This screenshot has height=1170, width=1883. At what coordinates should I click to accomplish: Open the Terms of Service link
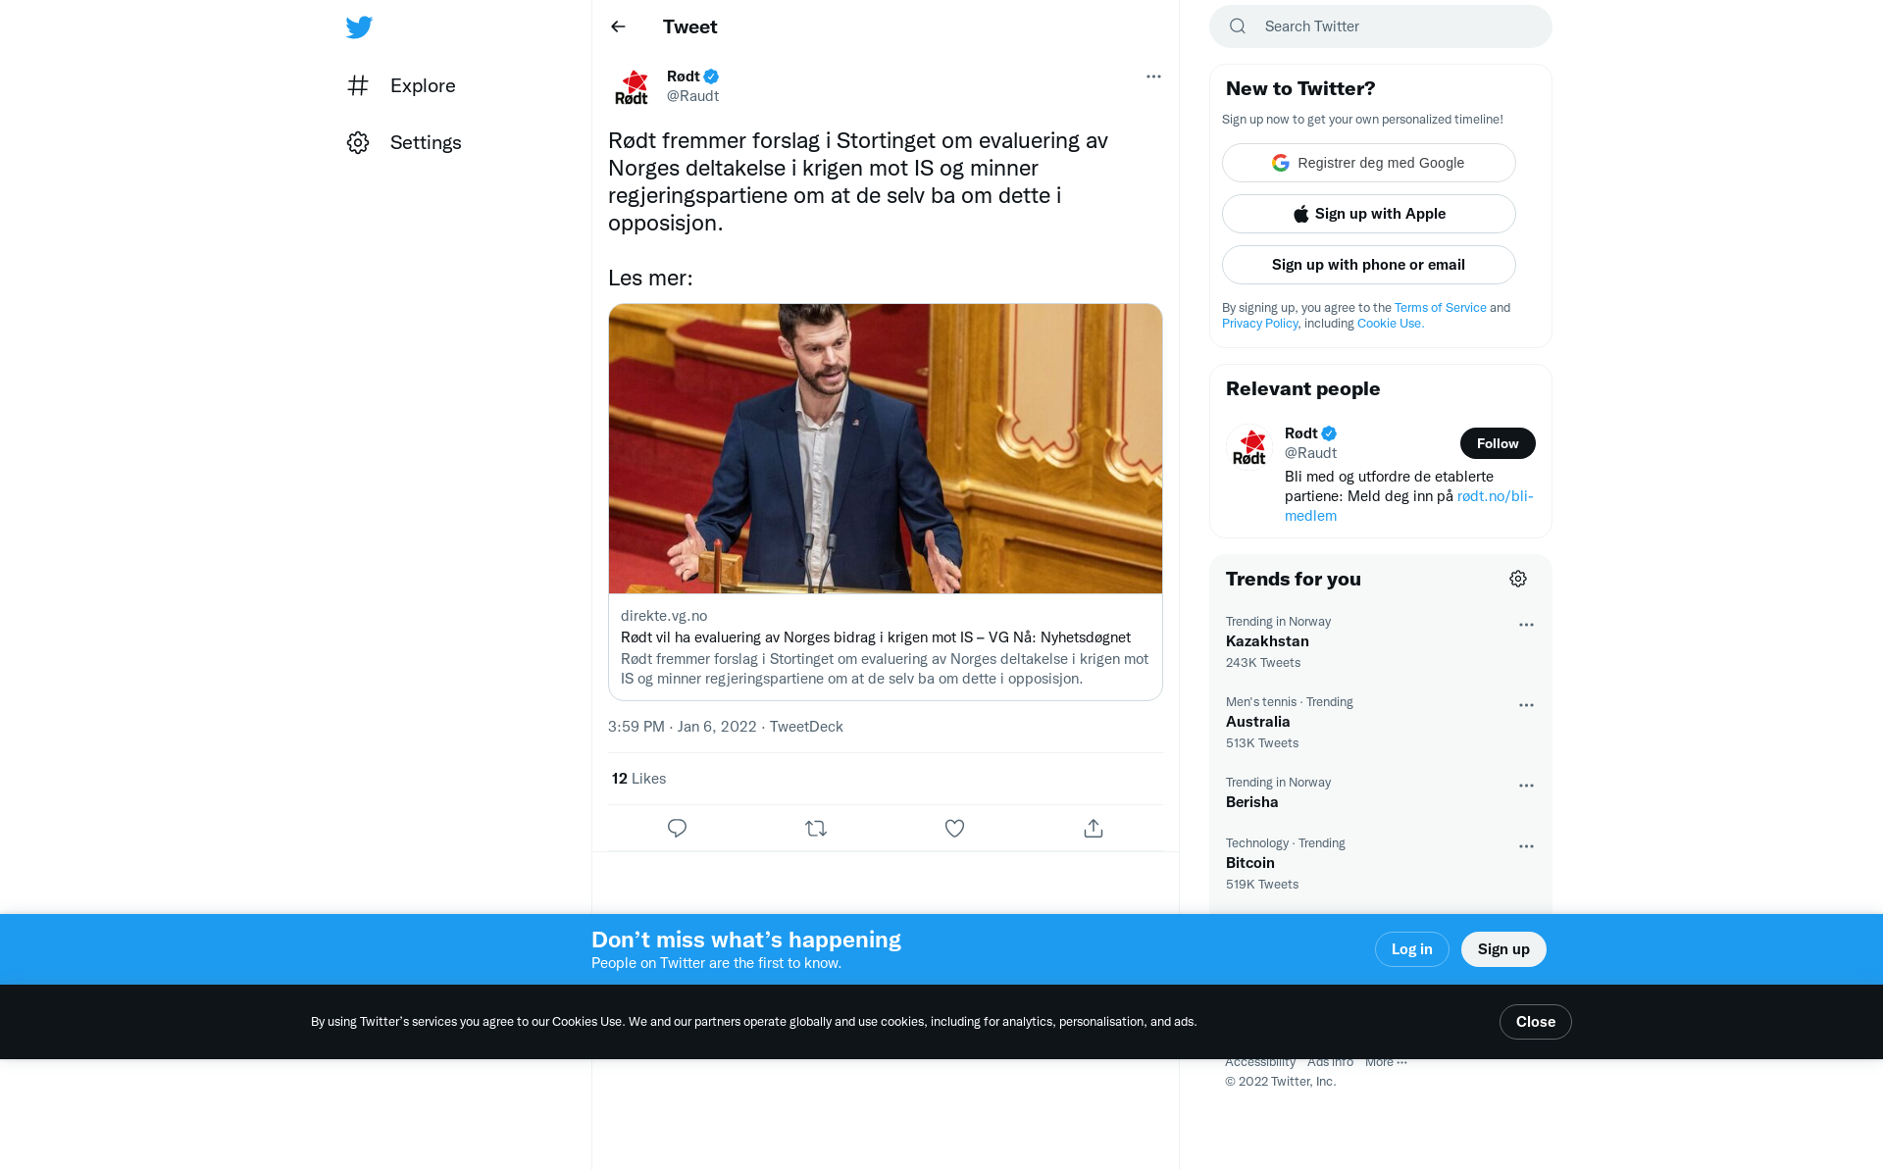tap(1440, 308)
